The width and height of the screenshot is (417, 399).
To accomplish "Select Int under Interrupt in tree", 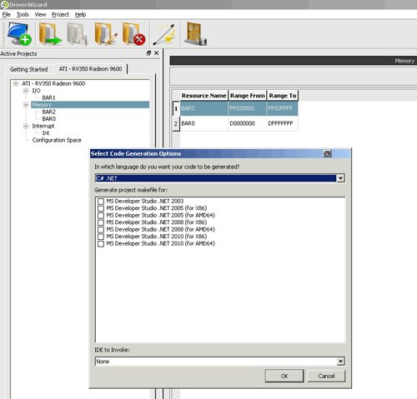I will coord(46,133).
